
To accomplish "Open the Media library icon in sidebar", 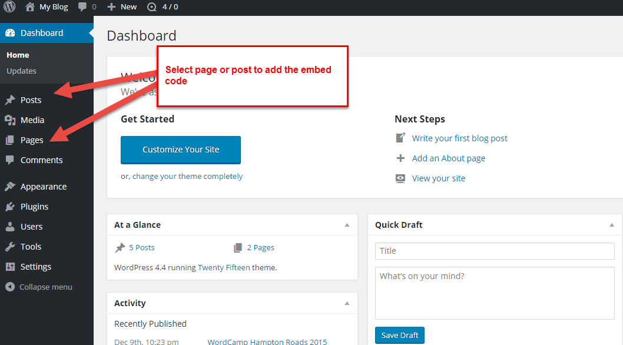I will tap(10, 120).
